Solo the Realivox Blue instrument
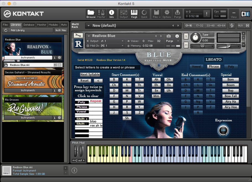This screenshot has height=182, width=252. 186,36
